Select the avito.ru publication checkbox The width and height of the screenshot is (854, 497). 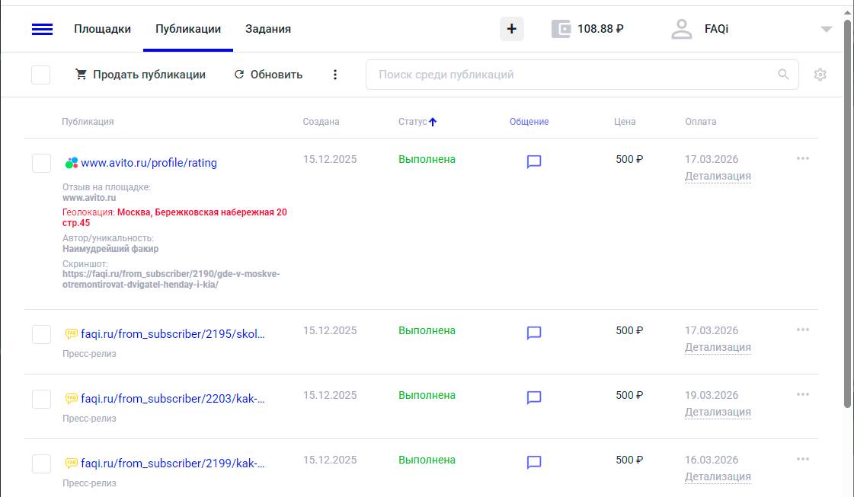(x=41, y=163)
